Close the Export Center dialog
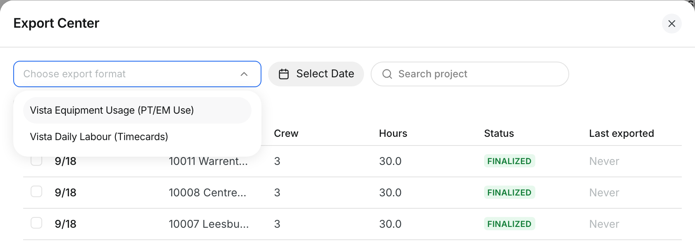Viewport: 695px width, 248px height. pos(672,24)
